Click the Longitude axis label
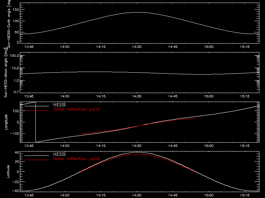 pyautogui.click(x=6, y=122)
